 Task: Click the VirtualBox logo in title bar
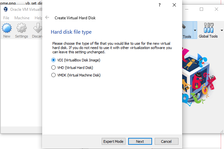point(6,9)
